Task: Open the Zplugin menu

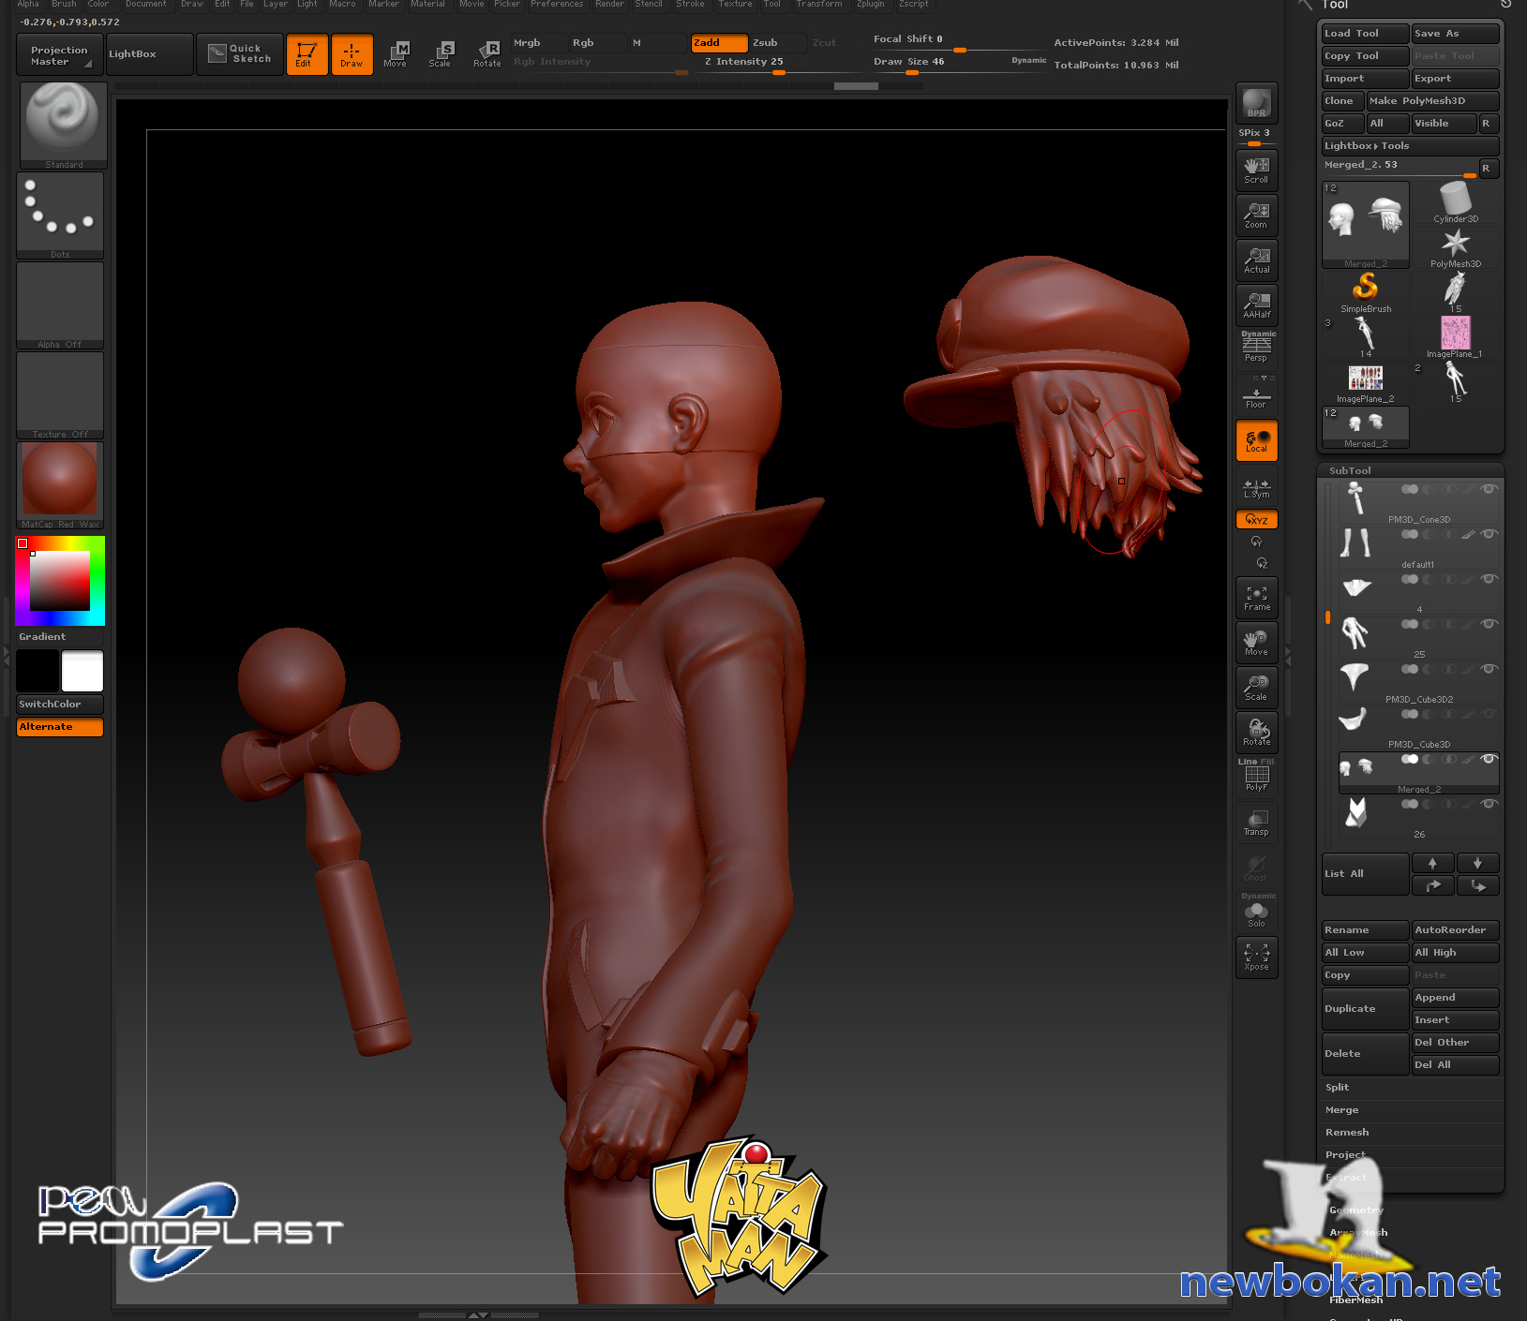Action: (870, 5)
